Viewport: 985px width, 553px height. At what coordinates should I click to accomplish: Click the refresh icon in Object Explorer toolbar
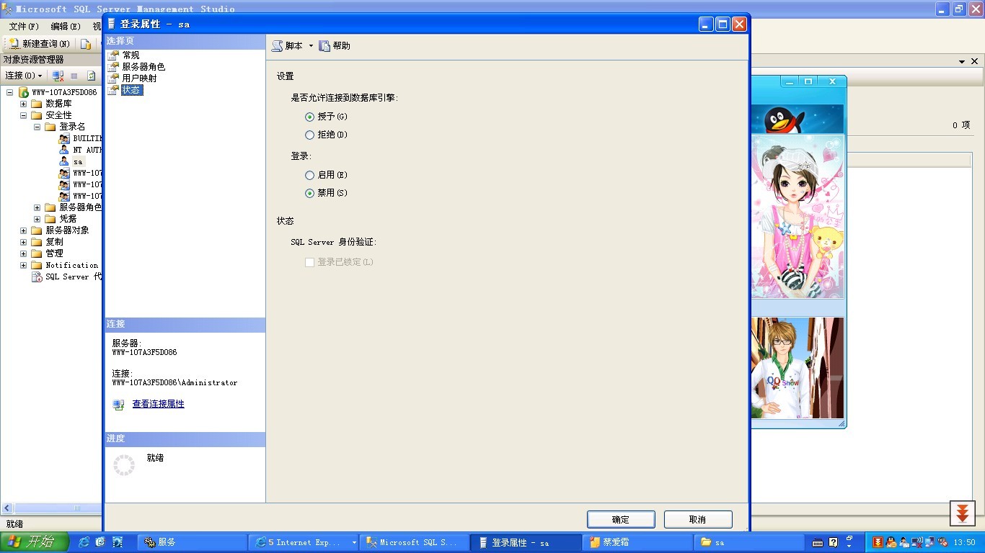coord(92,76)
